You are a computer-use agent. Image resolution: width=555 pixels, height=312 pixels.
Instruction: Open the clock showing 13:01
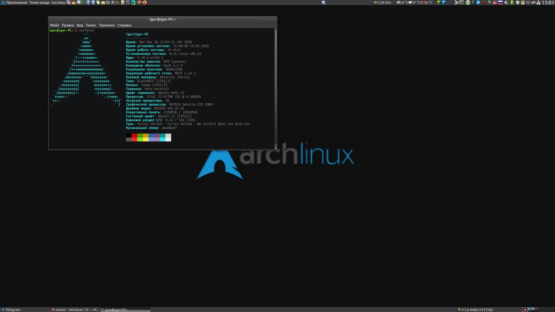(548, 3)
